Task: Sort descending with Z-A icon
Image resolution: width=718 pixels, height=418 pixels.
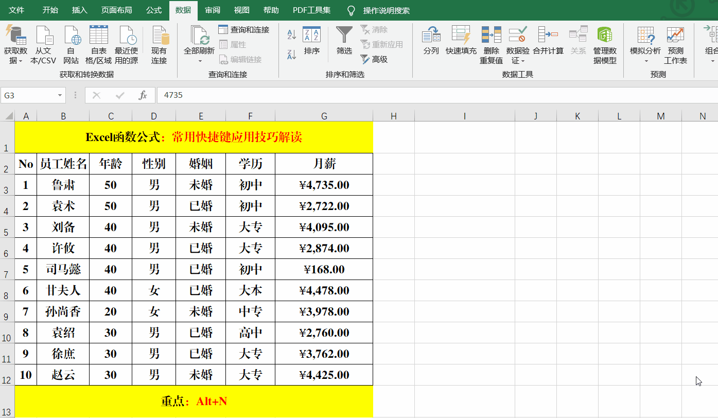Action: tap(292, 54)
